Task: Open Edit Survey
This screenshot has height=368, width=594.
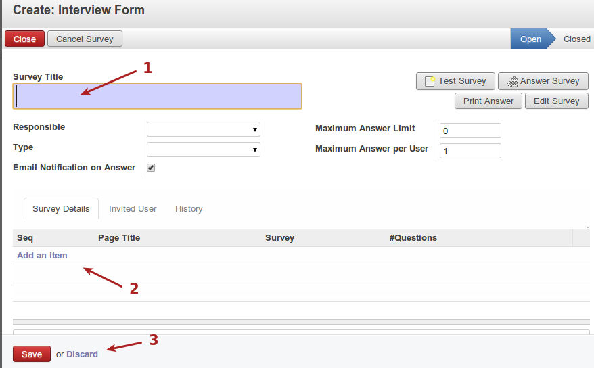Action: point(556,101)
